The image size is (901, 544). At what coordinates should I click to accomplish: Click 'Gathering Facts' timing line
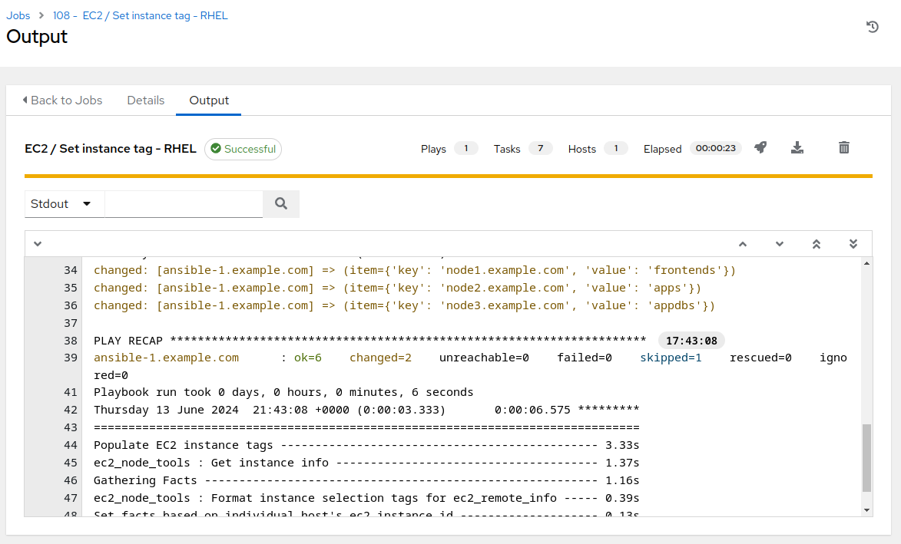click(366, 481)
